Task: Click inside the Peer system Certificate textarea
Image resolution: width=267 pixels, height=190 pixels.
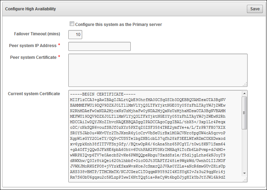Action: point(158,70)
